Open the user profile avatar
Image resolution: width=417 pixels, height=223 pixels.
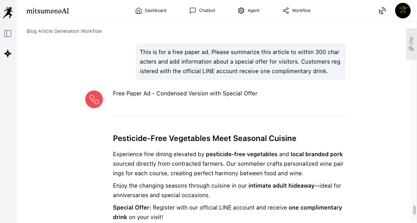pyautogui.click(x=402, y=11)
